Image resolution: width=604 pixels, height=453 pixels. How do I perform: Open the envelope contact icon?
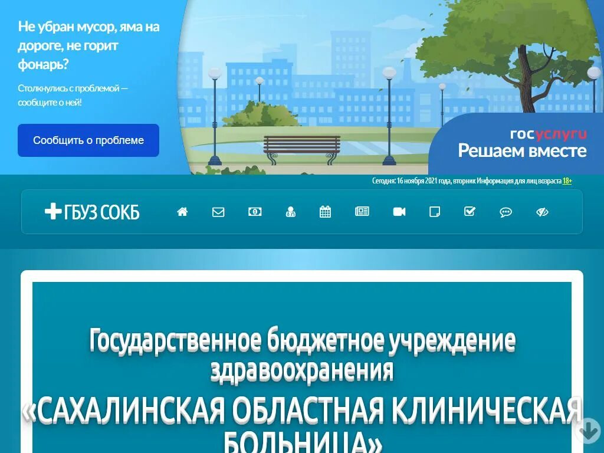(x=218, y=212)
